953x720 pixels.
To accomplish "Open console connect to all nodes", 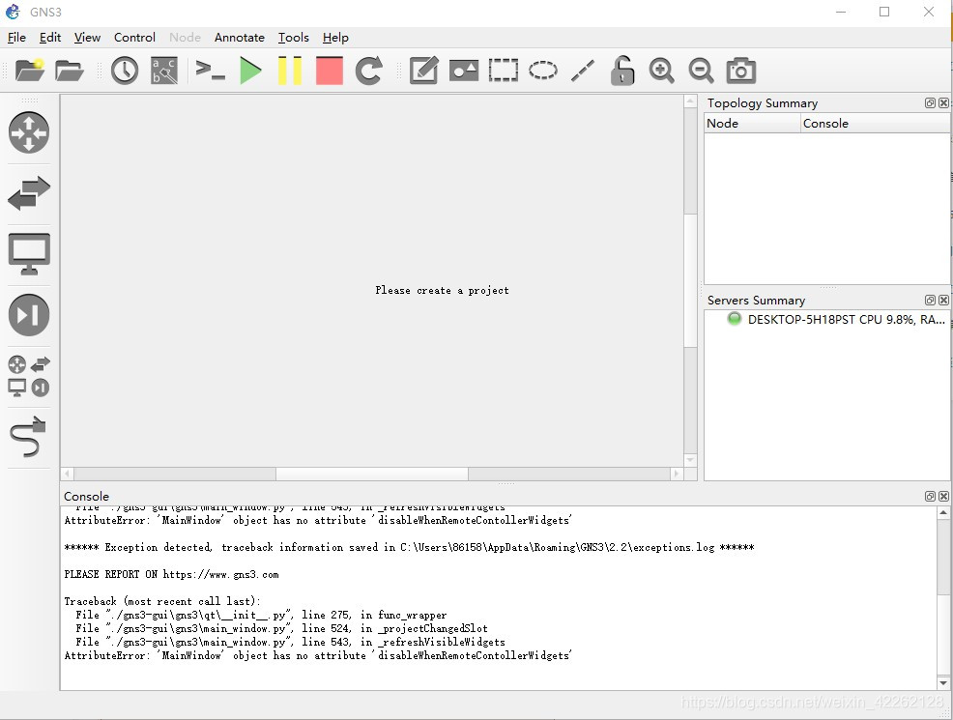I will (211, 71).
